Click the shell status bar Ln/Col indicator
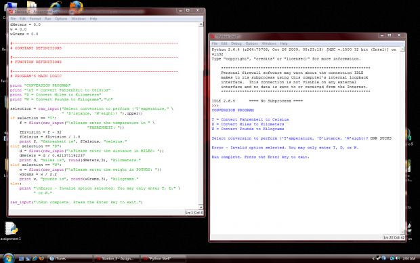The height and width of the screenshot is (263, 420). [394, 237]
